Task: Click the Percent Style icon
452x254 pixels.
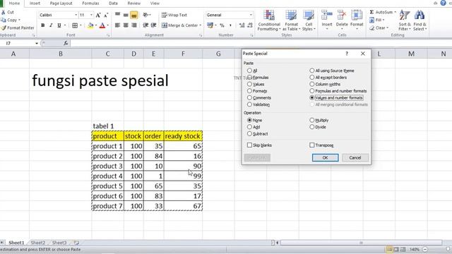Action: click(222, 25)
